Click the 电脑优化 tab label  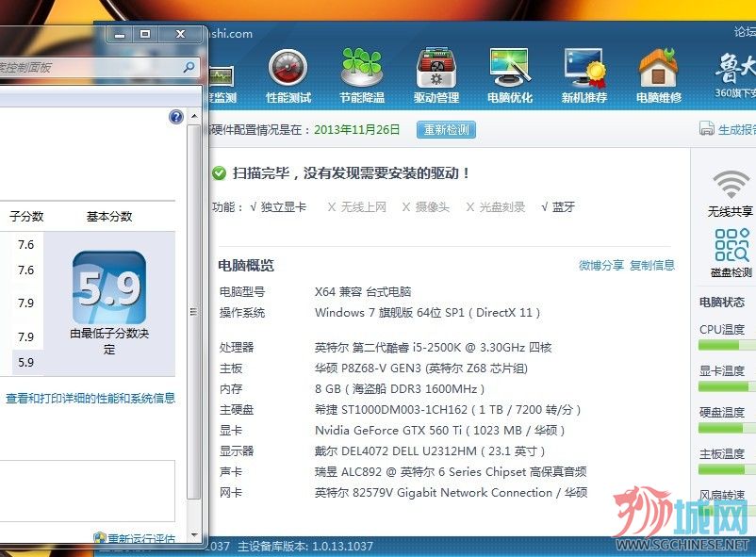coord(510,98)
